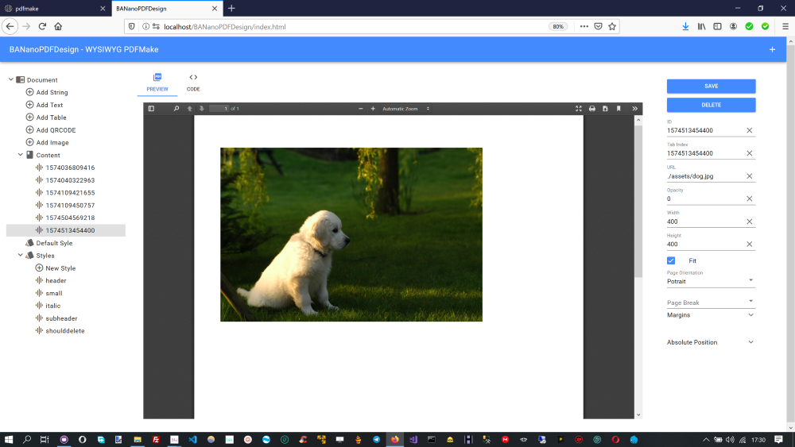The image size is (795, 447).
Task: Go to browser home page
Action: tap(58, 26)
